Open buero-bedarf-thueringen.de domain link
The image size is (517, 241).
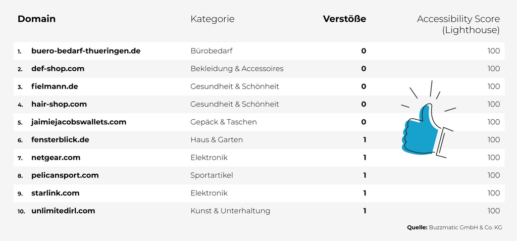coord(85,51)
